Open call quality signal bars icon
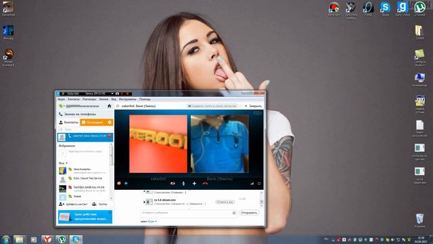Image resolution: width=433 pixels, height=244 pixels. (252, 183)
